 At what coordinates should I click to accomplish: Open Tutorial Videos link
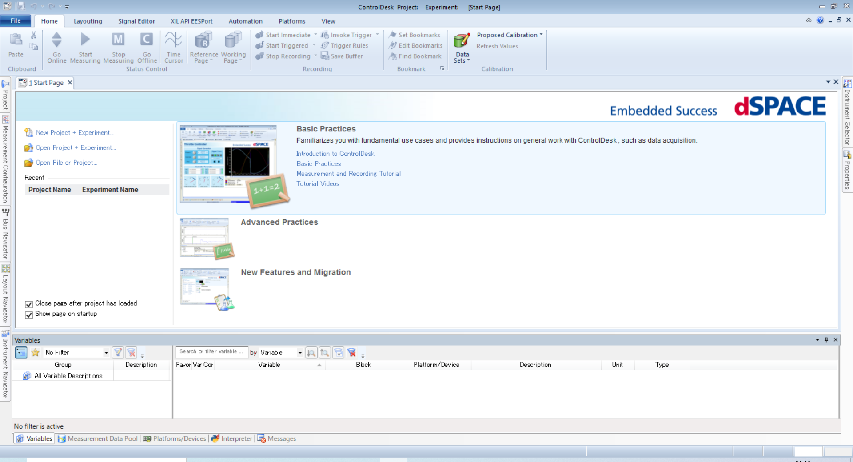tap(318, 184)
